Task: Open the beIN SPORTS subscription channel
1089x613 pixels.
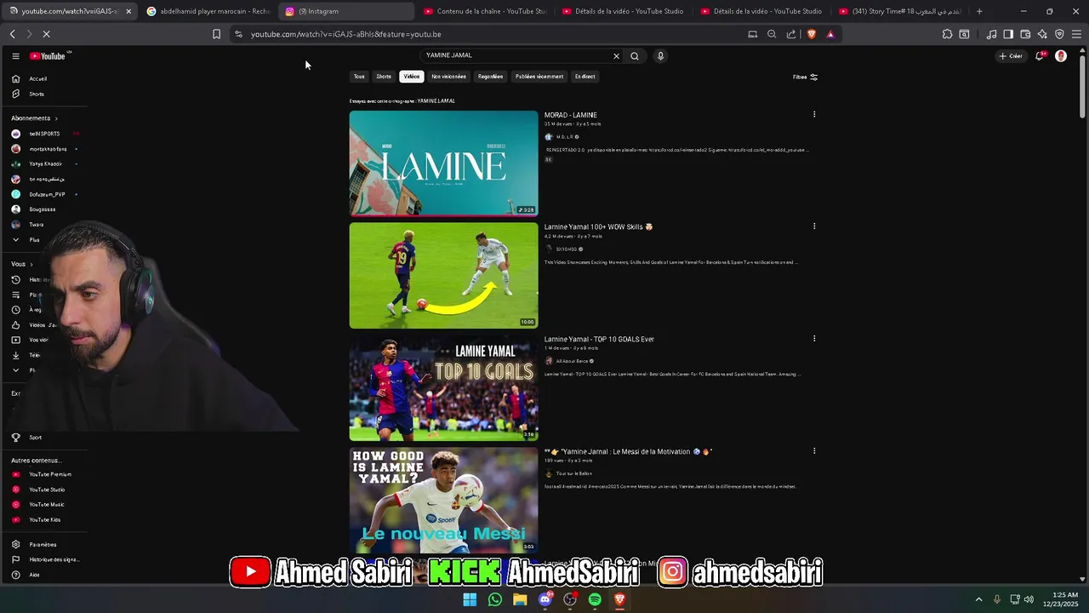Action: tap(44, 134)
